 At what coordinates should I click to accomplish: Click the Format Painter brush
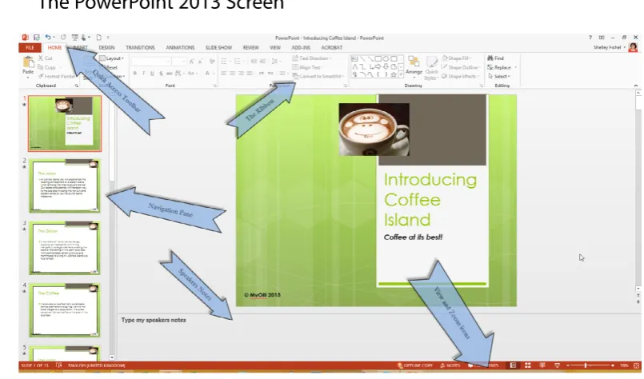(x=57, y=77)
